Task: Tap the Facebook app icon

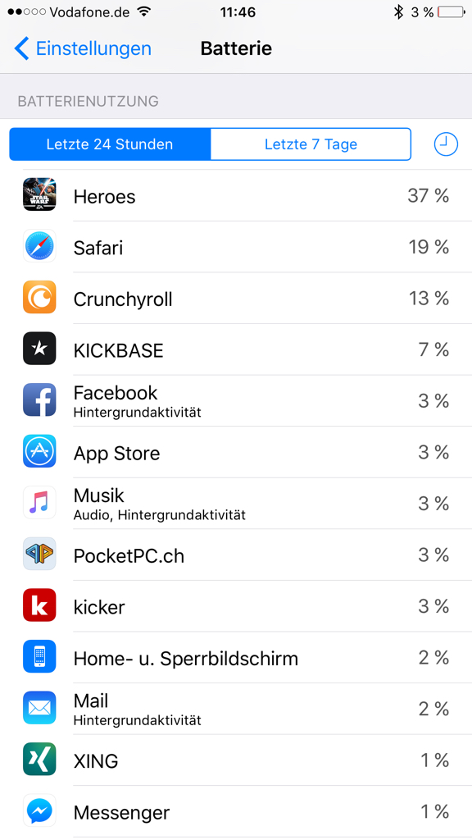Action: point(39,400)
